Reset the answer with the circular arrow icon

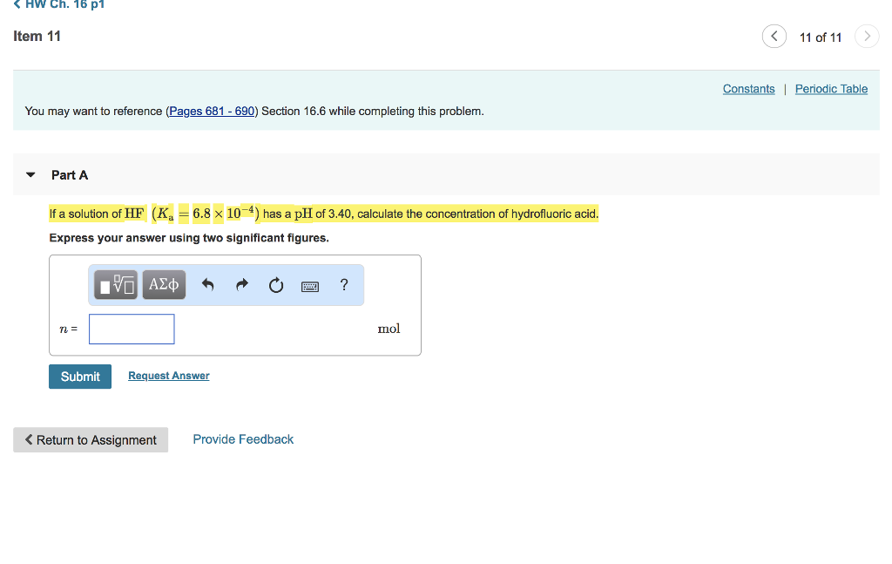tap(276, 284)
